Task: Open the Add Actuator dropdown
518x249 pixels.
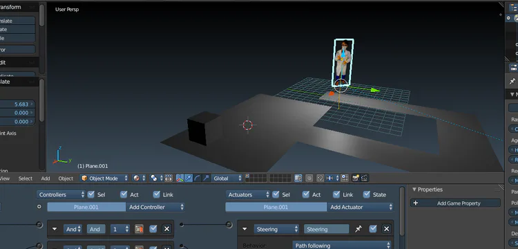Action: (x=360, y=207)
